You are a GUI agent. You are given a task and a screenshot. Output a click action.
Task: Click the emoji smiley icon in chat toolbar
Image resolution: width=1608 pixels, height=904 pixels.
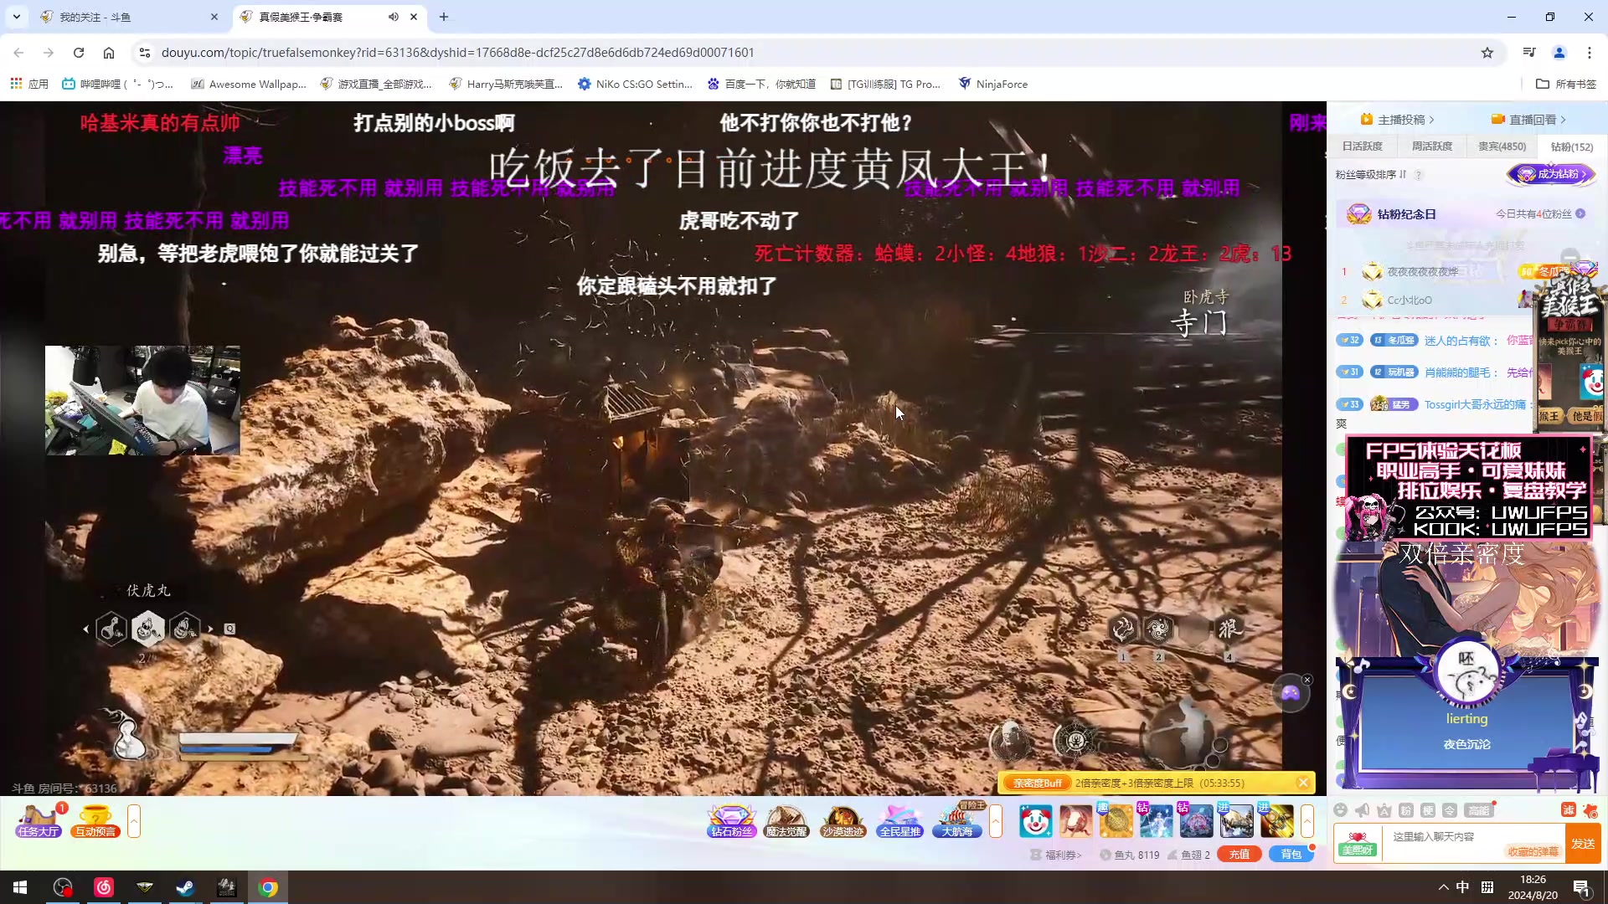(1340, 809)
